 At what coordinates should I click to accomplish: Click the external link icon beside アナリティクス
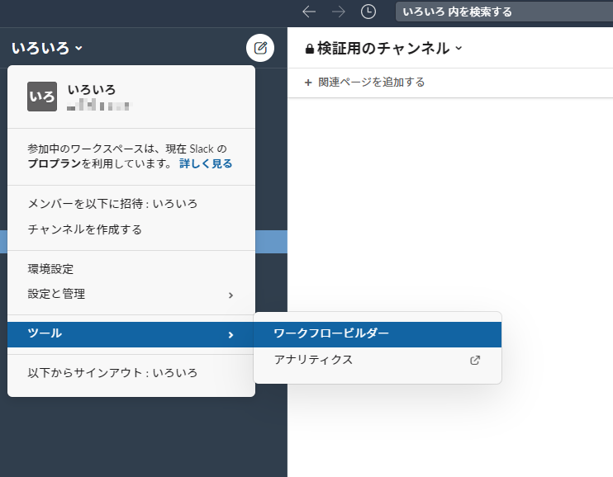coord(475,360)
